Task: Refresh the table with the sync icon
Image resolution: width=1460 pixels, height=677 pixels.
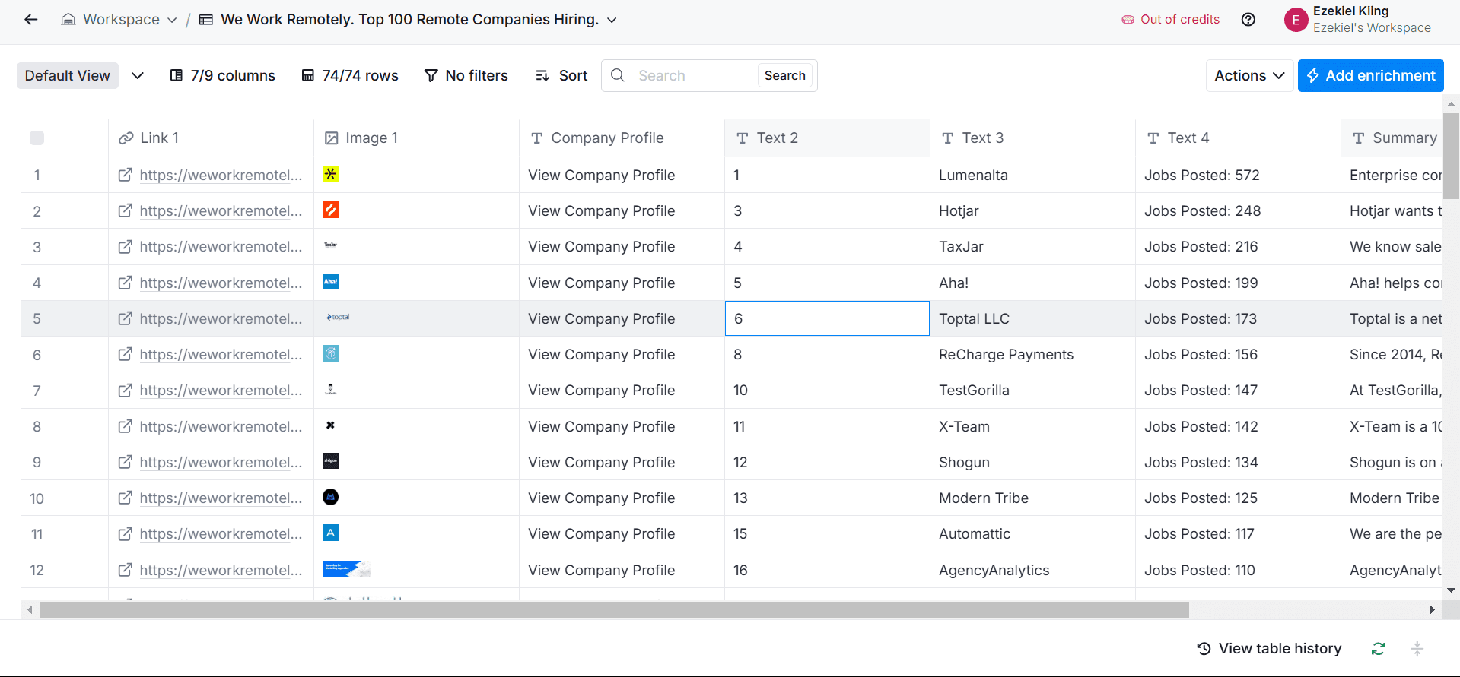Action: 1378,648
